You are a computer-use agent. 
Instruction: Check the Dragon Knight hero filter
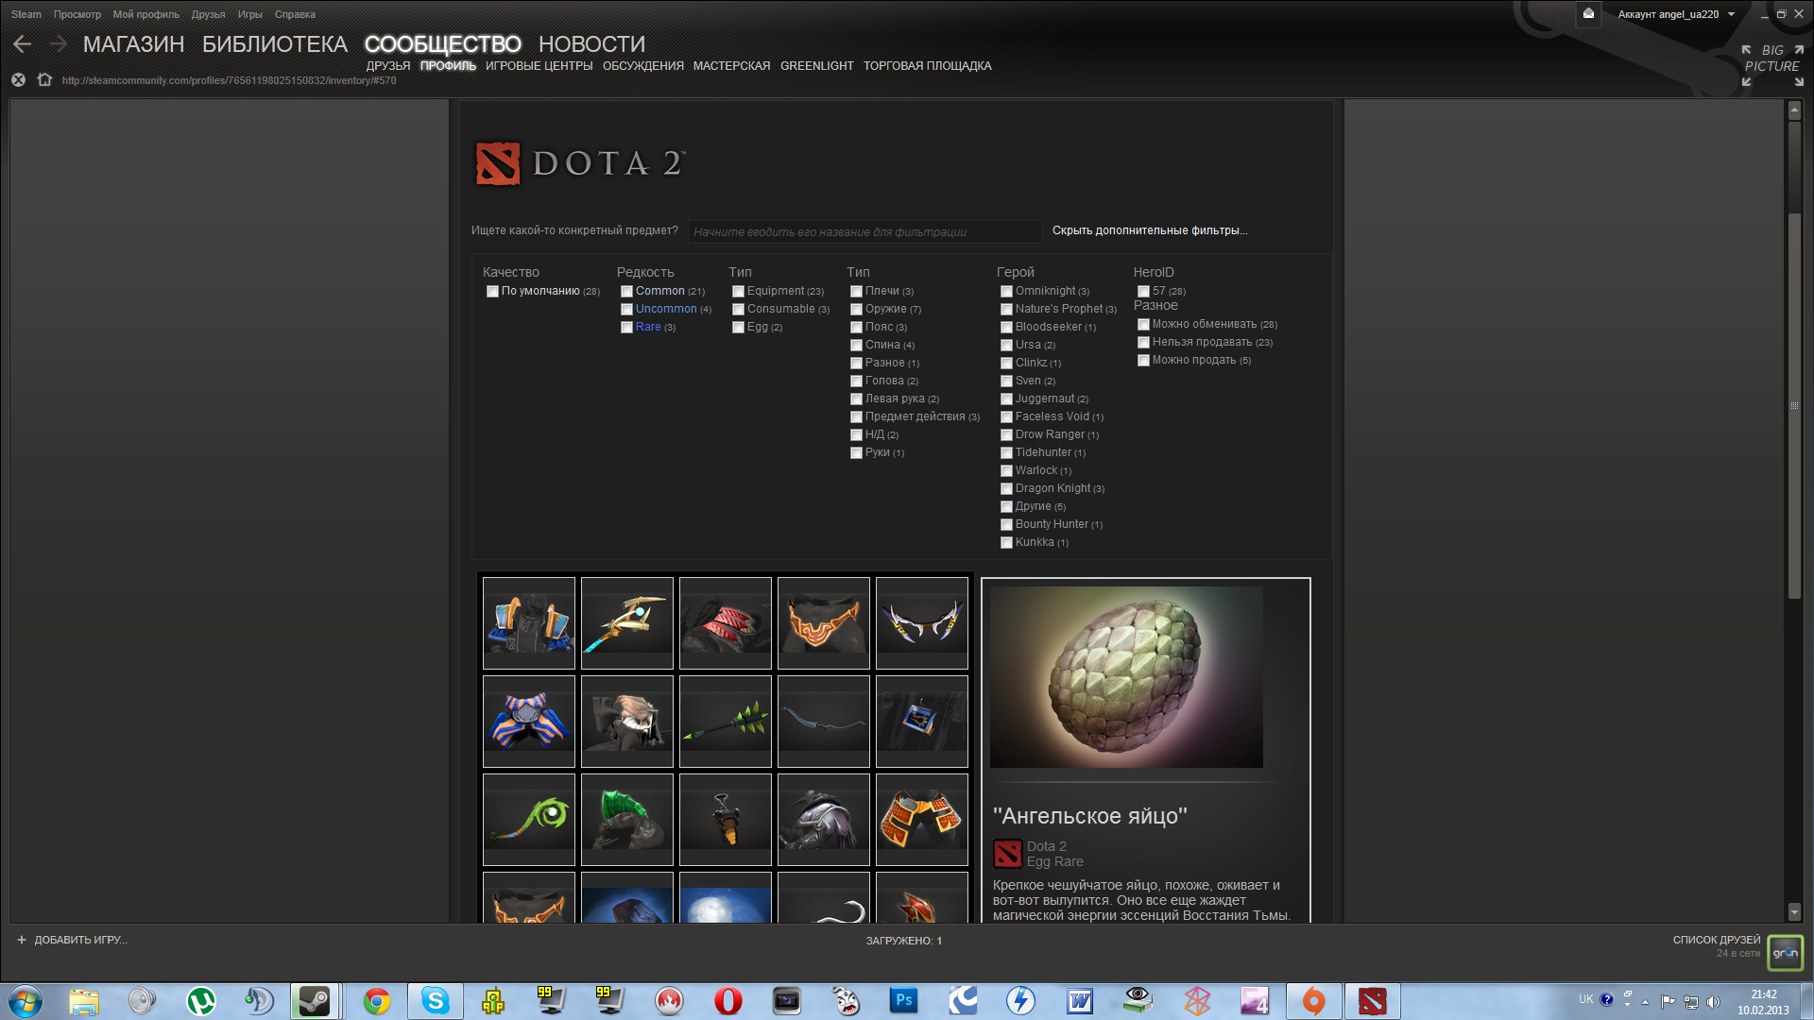tap(1006, 489)
